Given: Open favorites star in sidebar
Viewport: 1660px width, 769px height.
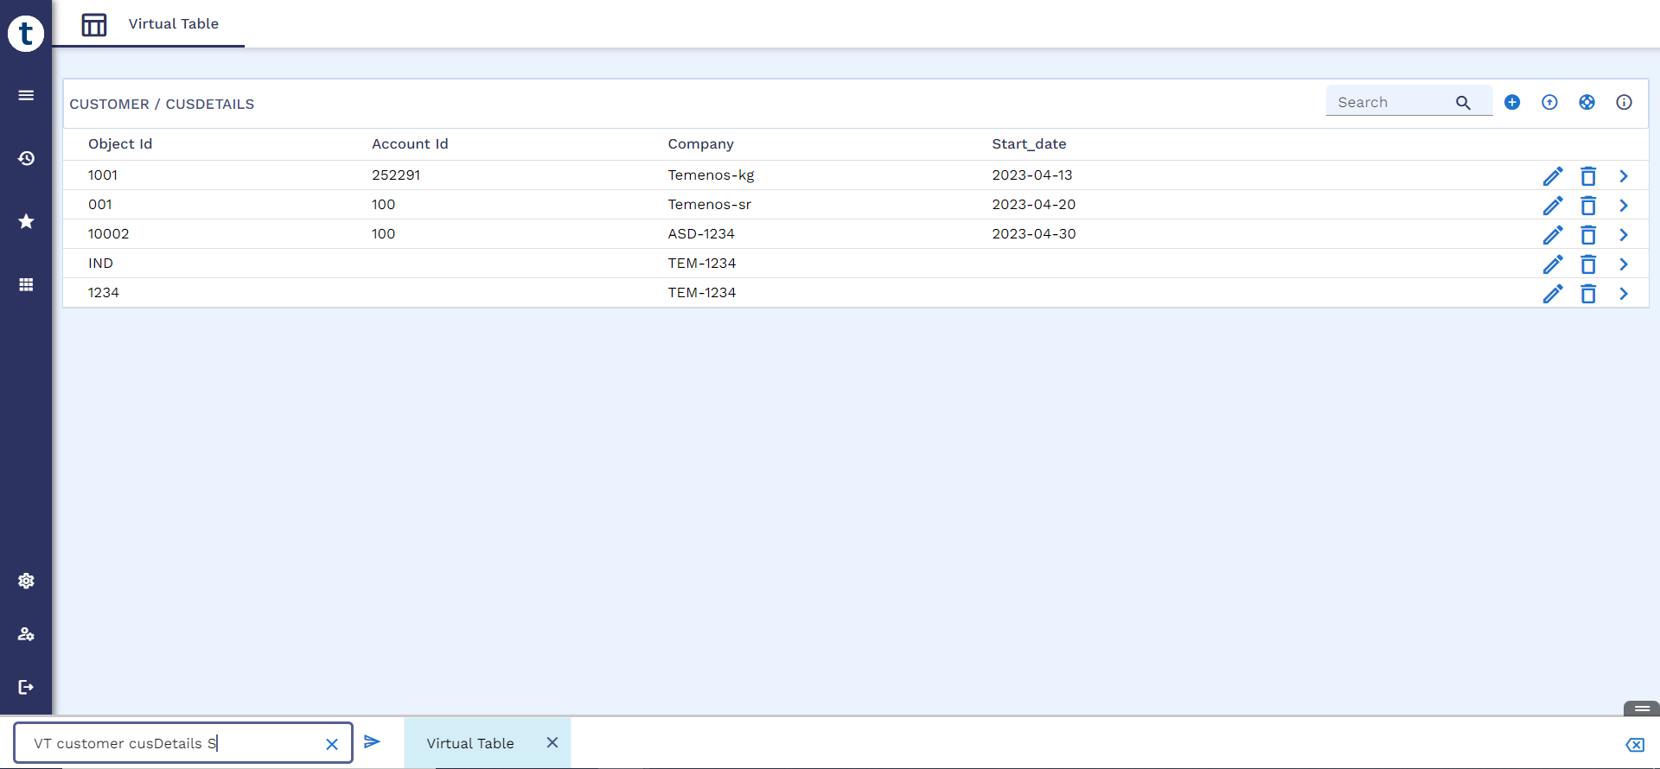Looking at the screenshot, I should (x=26, y=221).
